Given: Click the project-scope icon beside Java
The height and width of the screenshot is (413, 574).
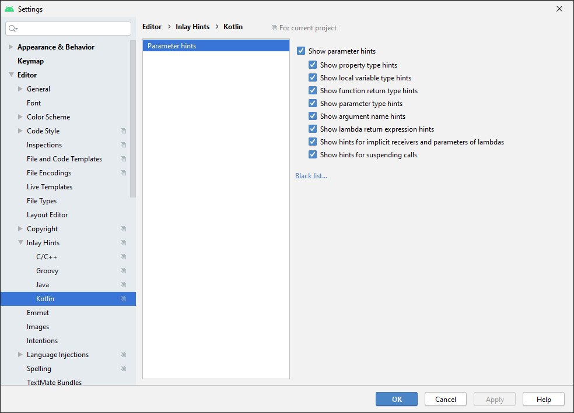Looking at the screenshot, I should [123, 284].
